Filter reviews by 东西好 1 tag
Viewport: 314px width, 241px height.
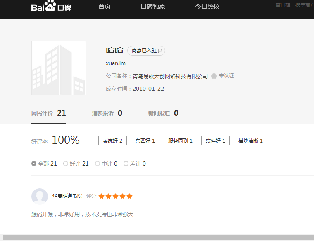[x=145, y=141]
